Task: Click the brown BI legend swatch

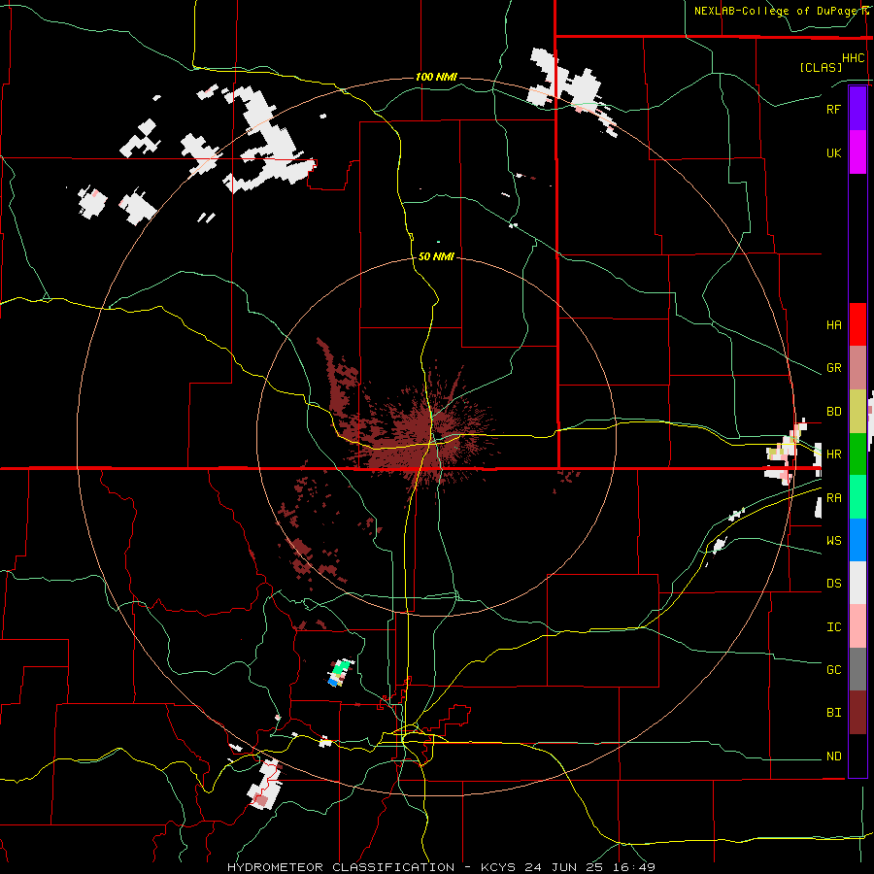Action: (x=857, y=713)
